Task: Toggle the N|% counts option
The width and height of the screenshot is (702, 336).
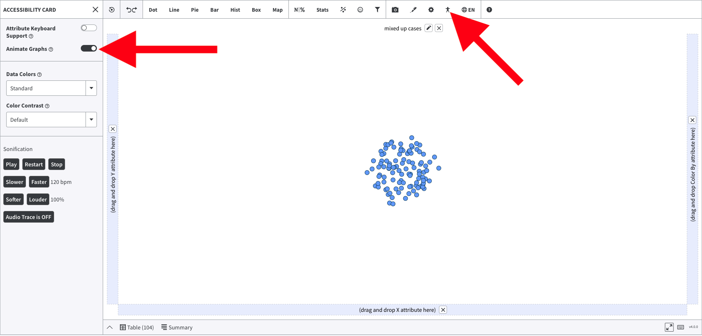Action: [x=299, y=10]
